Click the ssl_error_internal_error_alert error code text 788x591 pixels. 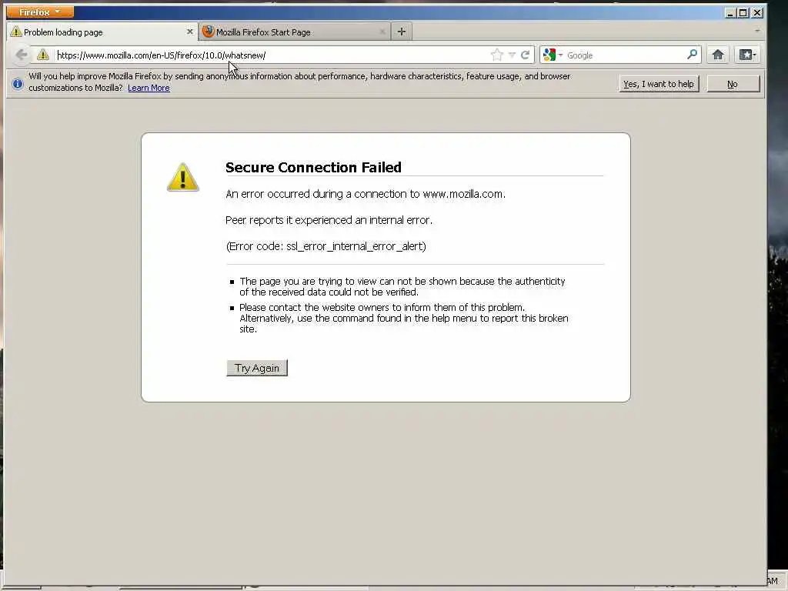(356, 246)
